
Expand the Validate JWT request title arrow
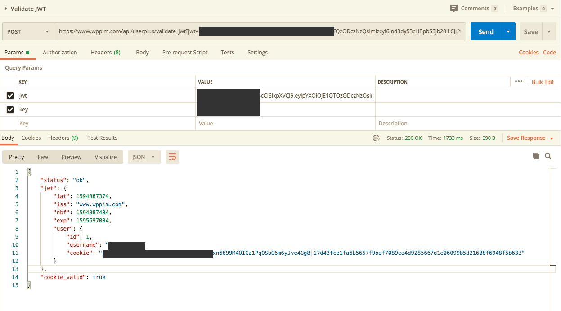[x=6, y=9]
